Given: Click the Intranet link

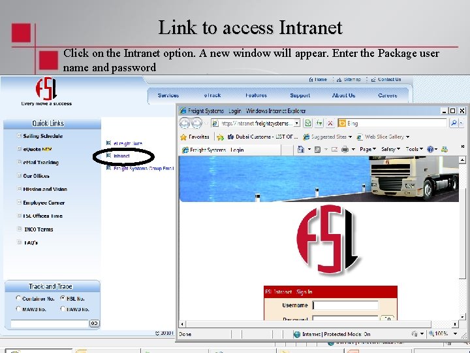Looking at the screenshot, I should [x=121, y=156].
